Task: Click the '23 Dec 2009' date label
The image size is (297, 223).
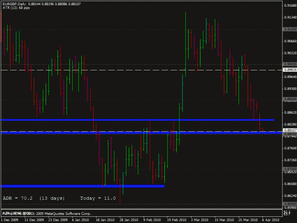Action: click(58, 220)
